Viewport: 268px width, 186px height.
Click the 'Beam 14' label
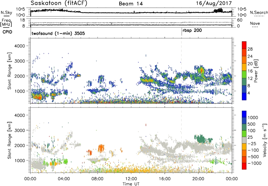point(131,4)
